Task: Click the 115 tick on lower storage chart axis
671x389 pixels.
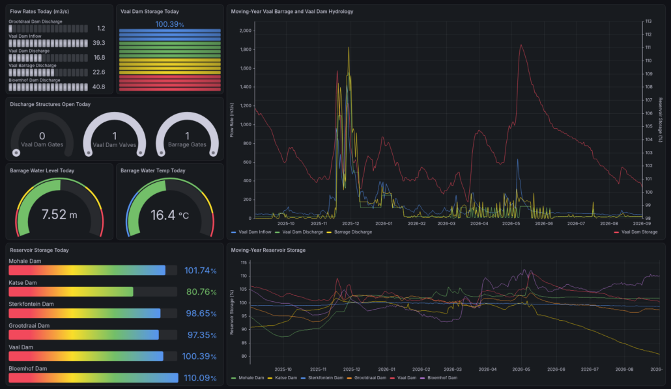Action: (x=244, y=263)
